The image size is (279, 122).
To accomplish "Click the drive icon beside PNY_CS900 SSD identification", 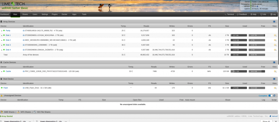I will (x=24, y=71).
